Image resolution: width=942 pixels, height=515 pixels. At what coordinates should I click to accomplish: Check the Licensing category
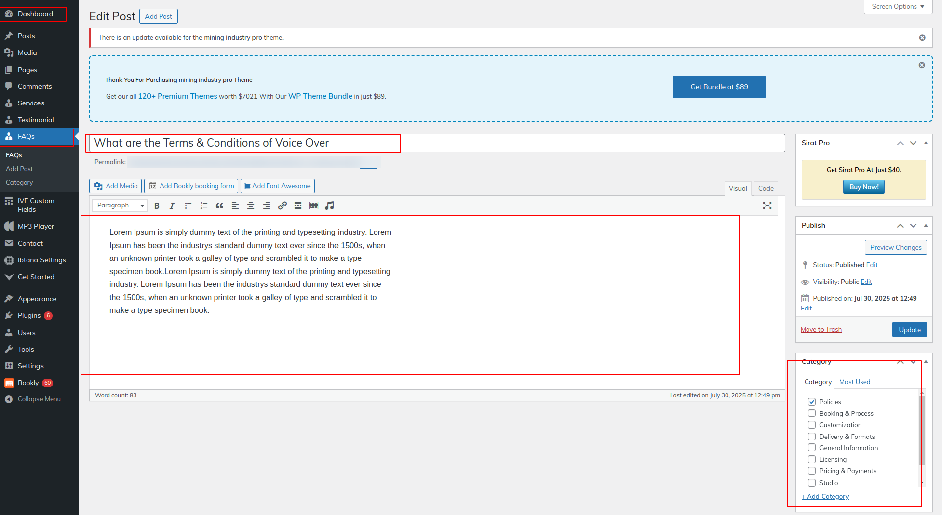812,459
